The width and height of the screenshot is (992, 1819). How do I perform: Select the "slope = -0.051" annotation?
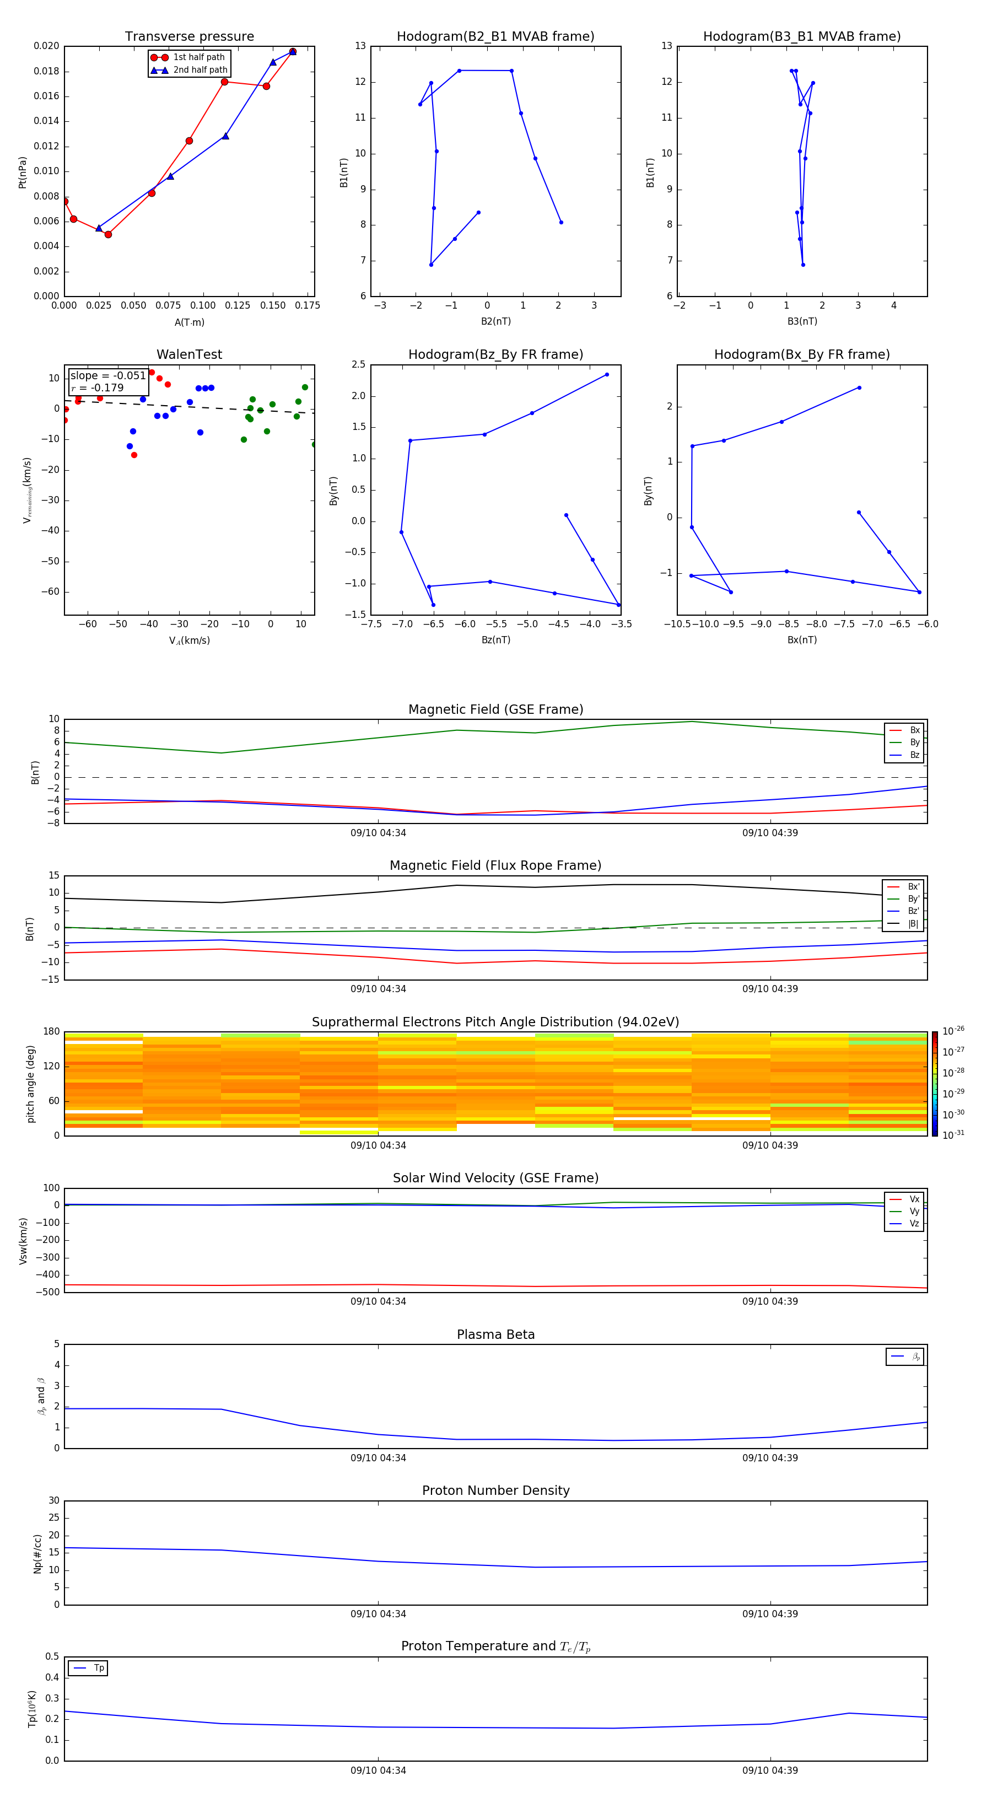click(x=108, y=376)
